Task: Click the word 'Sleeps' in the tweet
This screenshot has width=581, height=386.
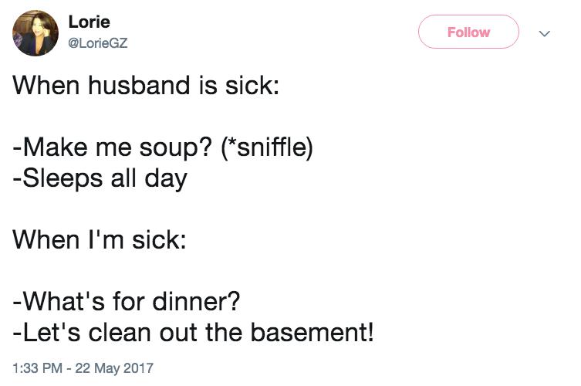Action: pyautogui.click(x=62, y=179)
